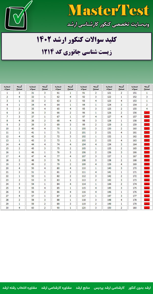Screen dimensions: 153x294
Task: Click the subtitle 'وب‌سایت تخصصی کنکور کارشناسی ارشد'
Action: point(108,24)
